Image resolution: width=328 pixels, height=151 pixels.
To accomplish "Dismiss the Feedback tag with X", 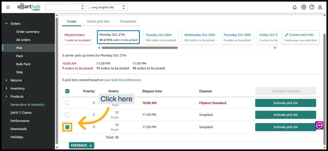I will tap(91, 146).
